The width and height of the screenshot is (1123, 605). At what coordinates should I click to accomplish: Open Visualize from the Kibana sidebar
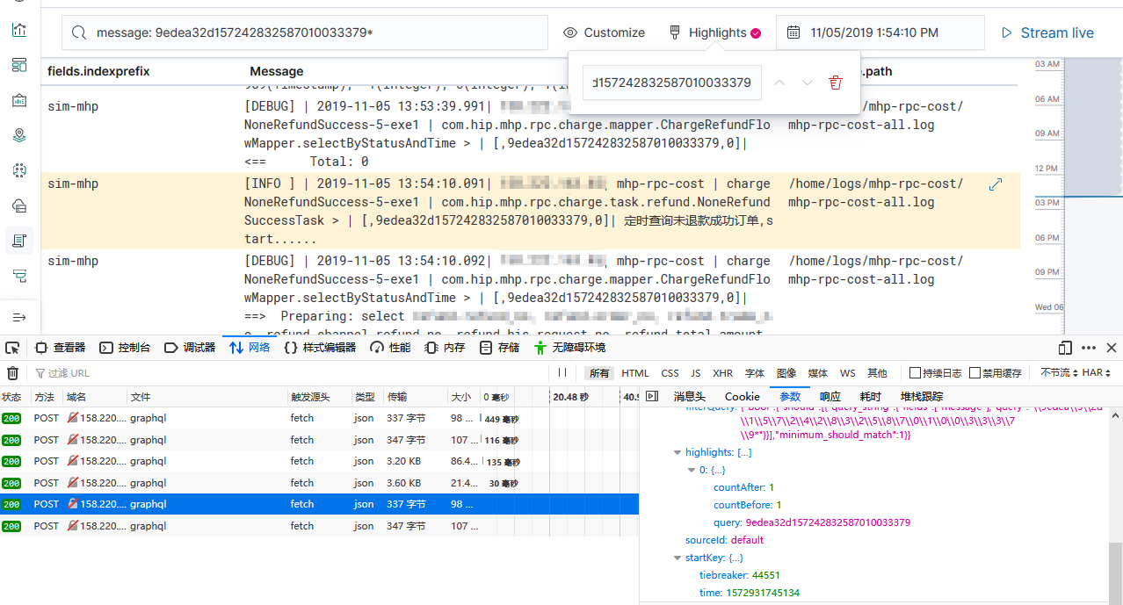pyautogui.click(x=19, y=30)
